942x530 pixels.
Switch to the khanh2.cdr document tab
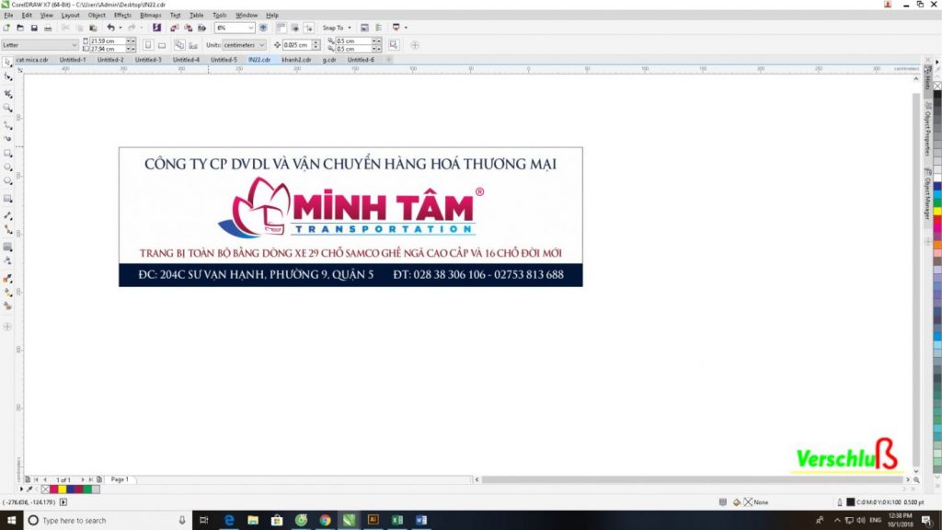296,60
